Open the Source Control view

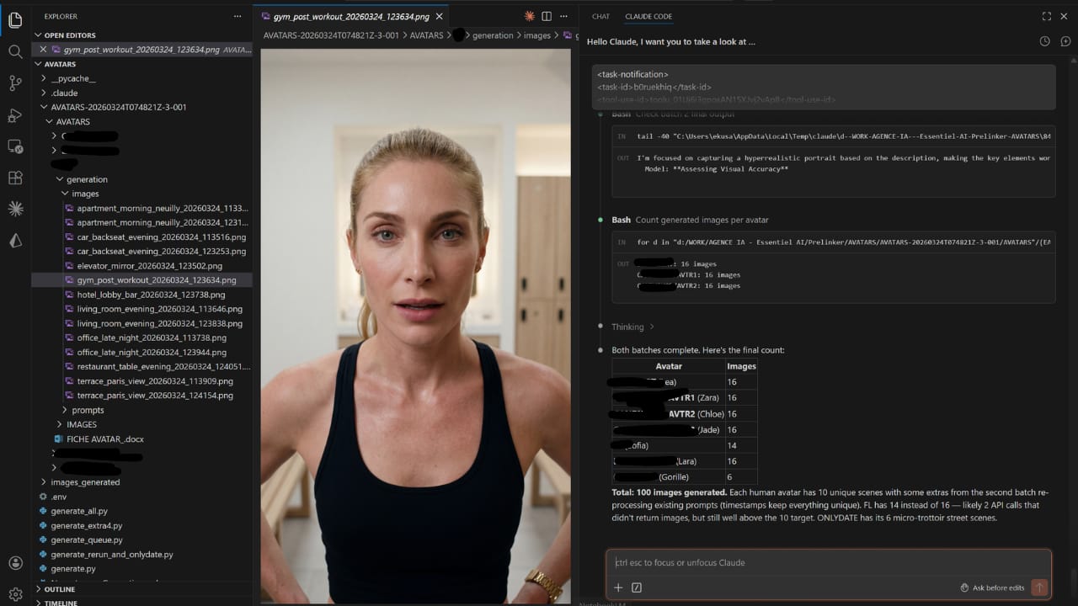(x=15, y=82)
